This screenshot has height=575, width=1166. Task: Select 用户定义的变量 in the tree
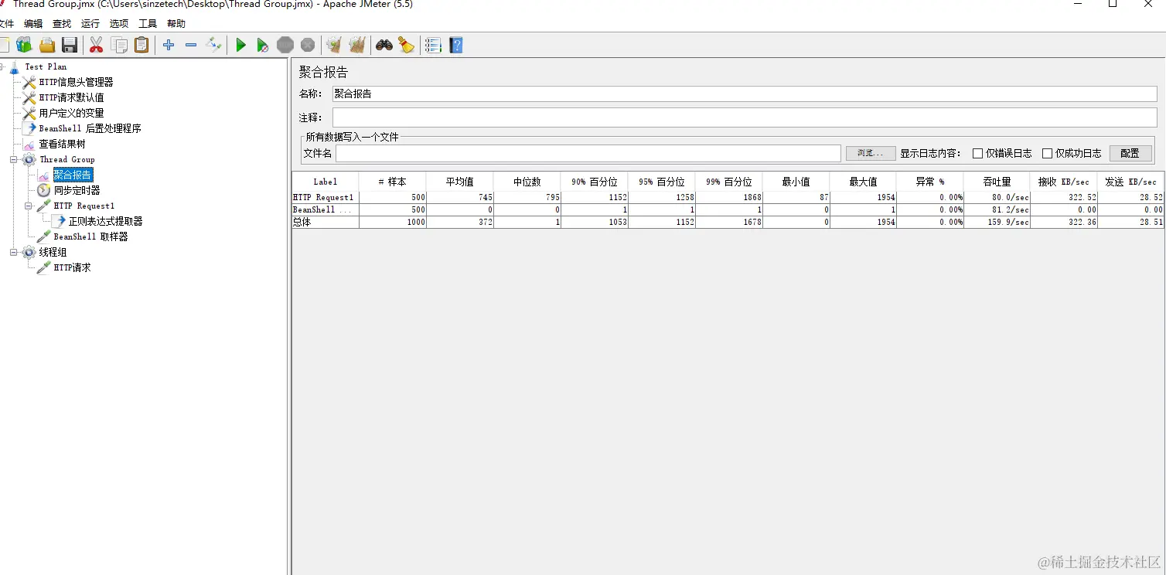point(71,113)
